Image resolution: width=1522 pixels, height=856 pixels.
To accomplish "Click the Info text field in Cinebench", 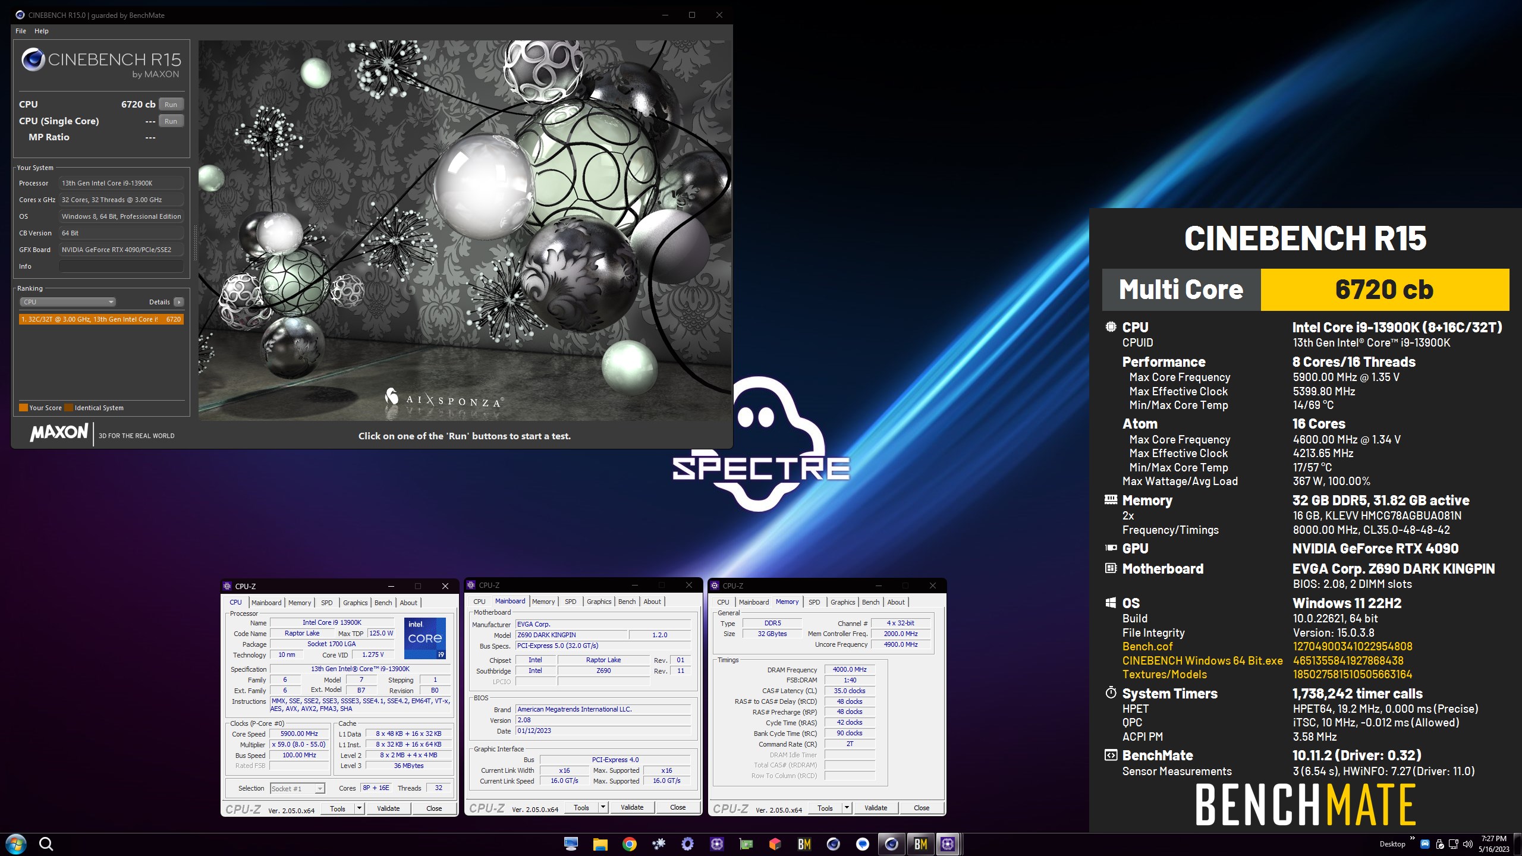I will (121, 266).
